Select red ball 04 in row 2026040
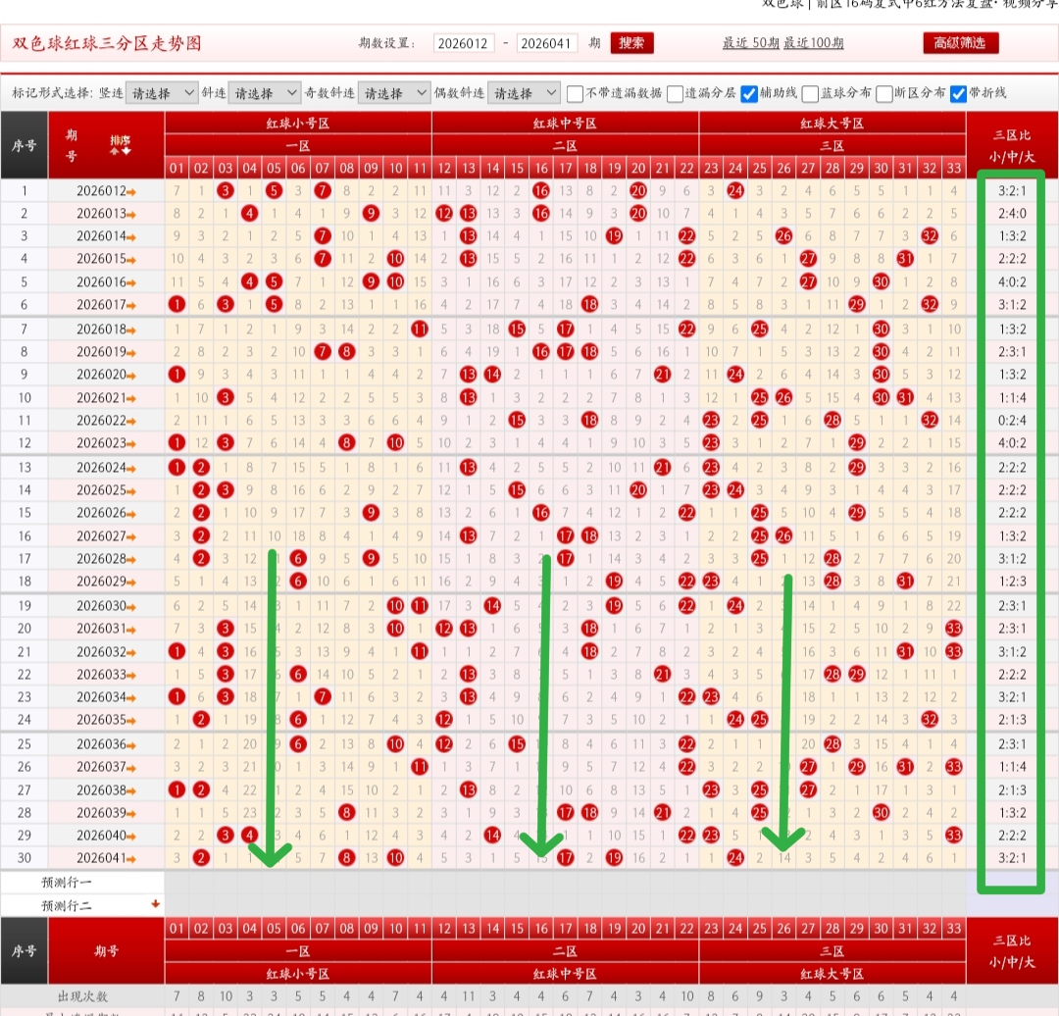 click(x=249, y=835)
